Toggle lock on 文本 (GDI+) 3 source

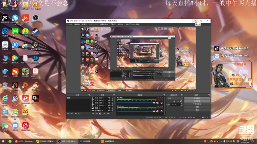[112, 100]
